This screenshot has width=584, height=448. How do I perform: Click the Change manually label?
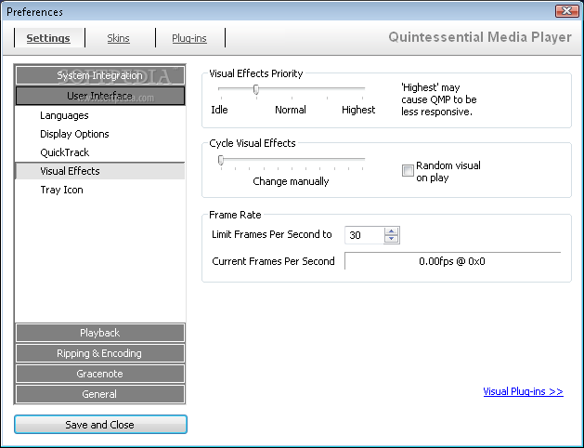[x=291, y=181]
